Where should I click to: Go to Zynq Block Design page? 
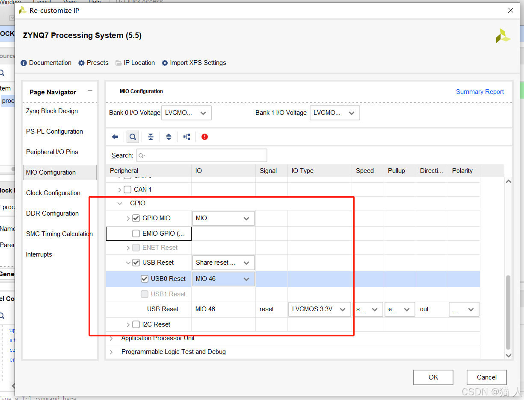tap(52, 111)
